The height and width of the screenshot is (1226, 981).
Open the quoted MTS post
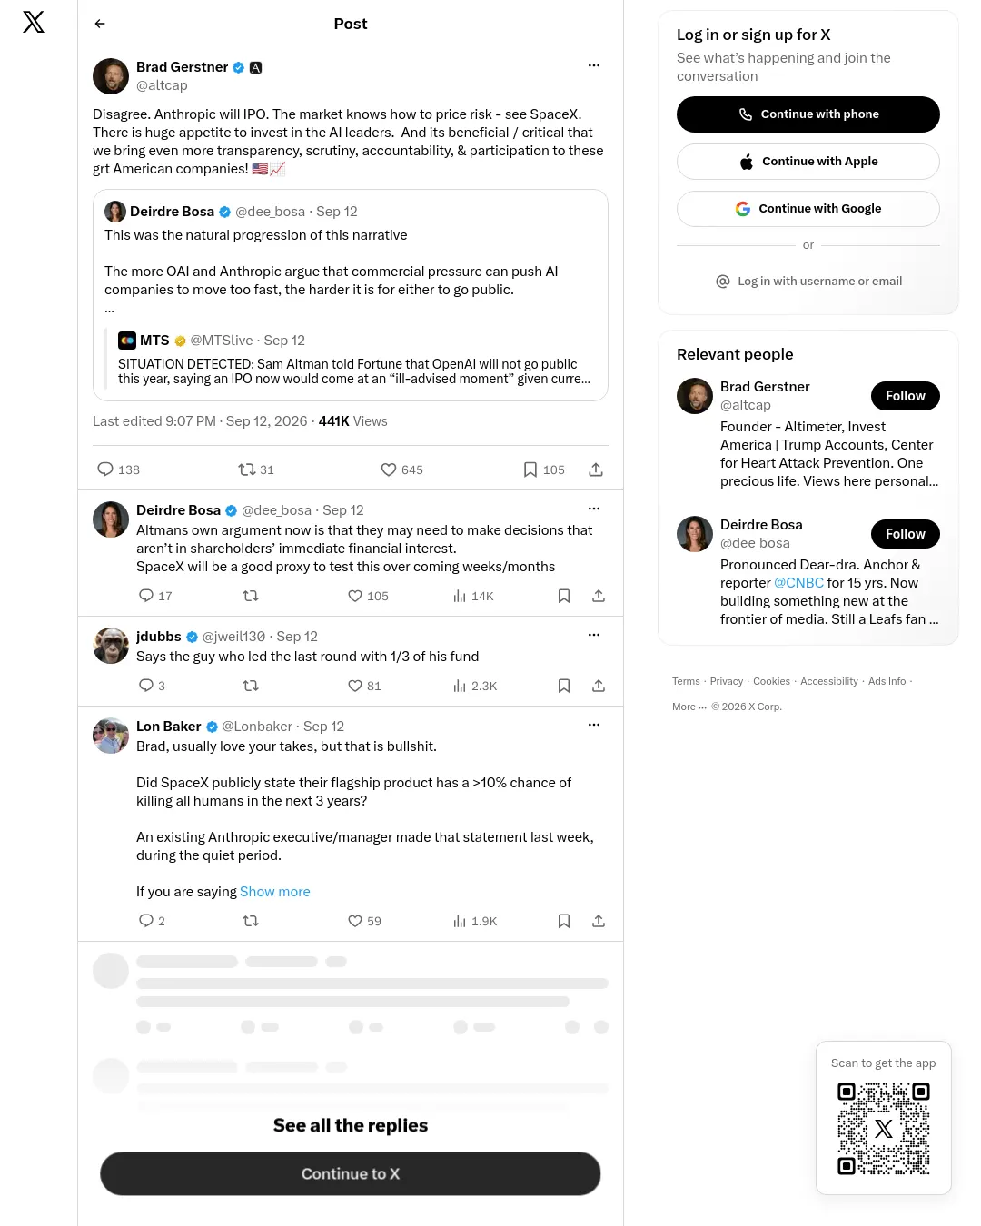pos(351,359)
